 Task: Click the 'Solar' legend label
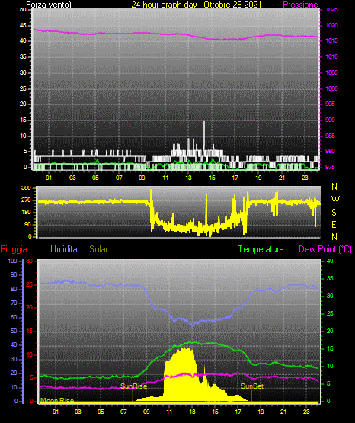[x=98, y=248]
